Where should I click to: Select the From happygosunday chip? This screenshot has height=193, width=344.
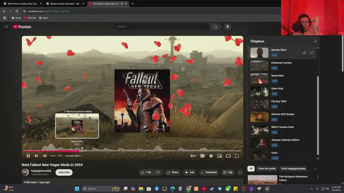pos(293,169)
